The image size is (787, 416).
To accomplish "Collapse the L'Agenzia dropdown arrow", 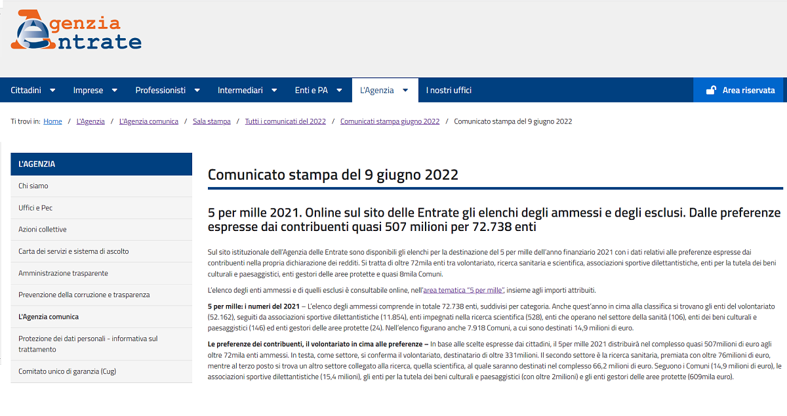I will (405, 91).
